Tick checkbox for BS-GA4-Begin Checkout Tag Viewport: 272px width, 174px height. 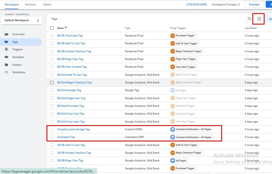(x=52, y=83)
